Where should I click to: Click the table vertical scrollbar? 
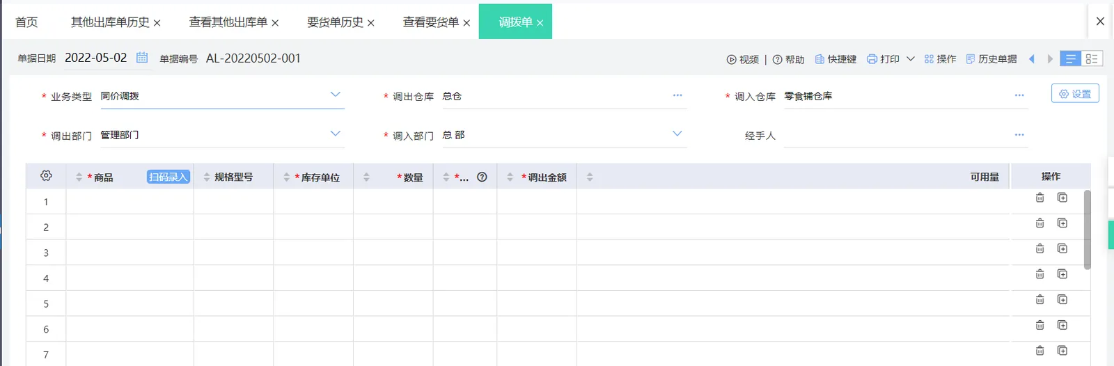point(1088,230)
